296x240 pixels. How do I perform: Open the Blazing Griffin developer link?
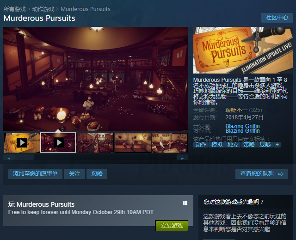pyautogui.click(x=242, y=126)
